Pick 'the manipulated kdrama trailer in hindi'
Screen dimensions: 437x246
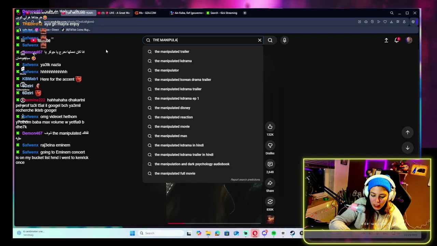pos(203,155)
